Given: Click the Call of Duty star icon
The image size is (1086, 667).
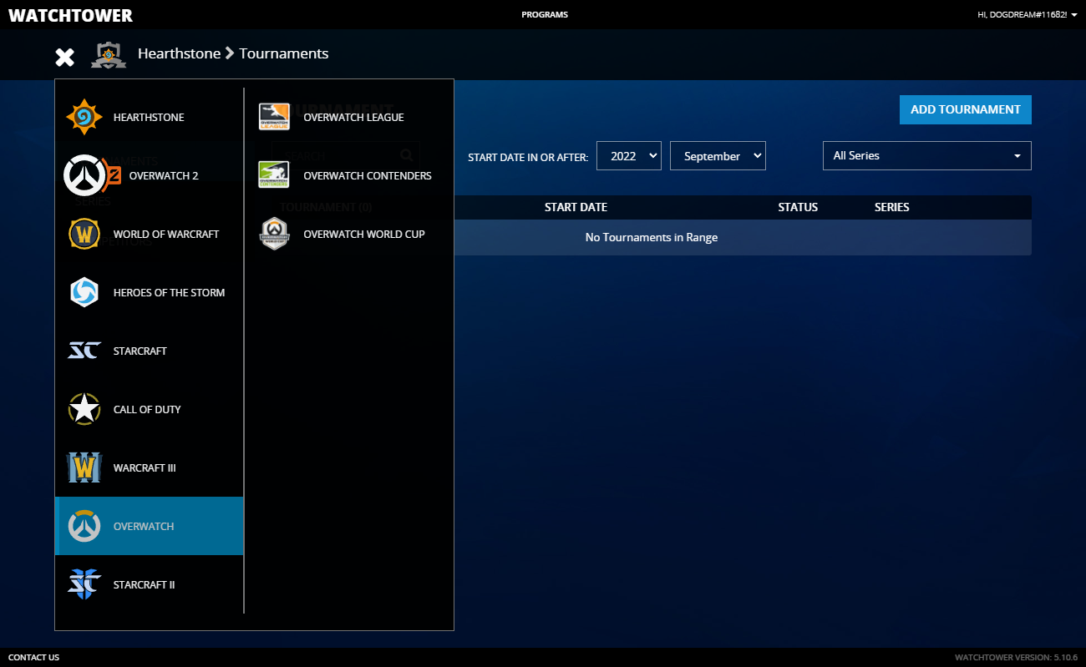Looking at the screenshot, I should (84, 410).
